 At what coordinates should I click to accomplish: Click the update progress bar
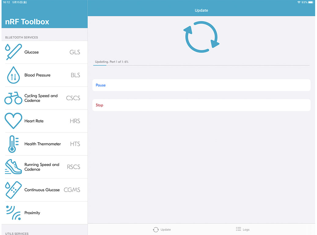coord(201,65)
